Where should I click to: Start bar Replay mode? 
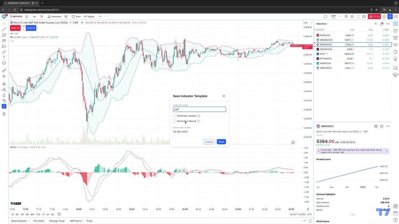tap(89, 16)
